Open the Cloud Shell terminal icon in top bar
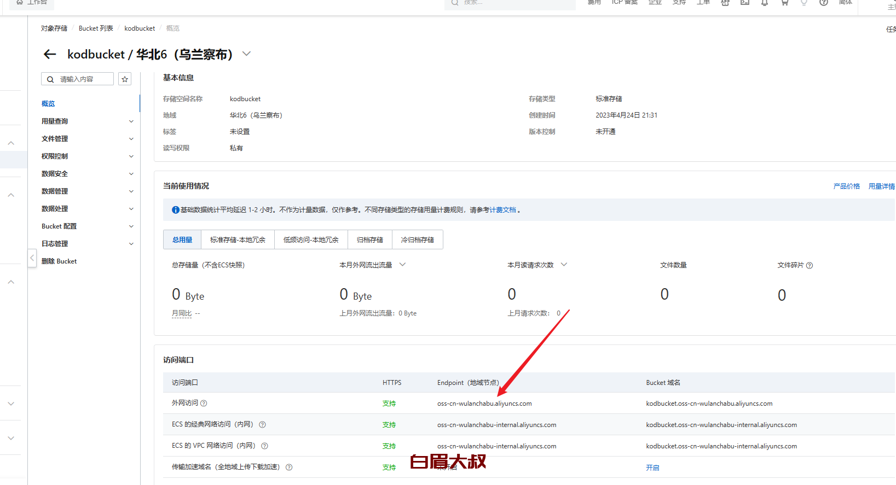The height and width of the screenshot is (485, 896). tap(745, 2)
